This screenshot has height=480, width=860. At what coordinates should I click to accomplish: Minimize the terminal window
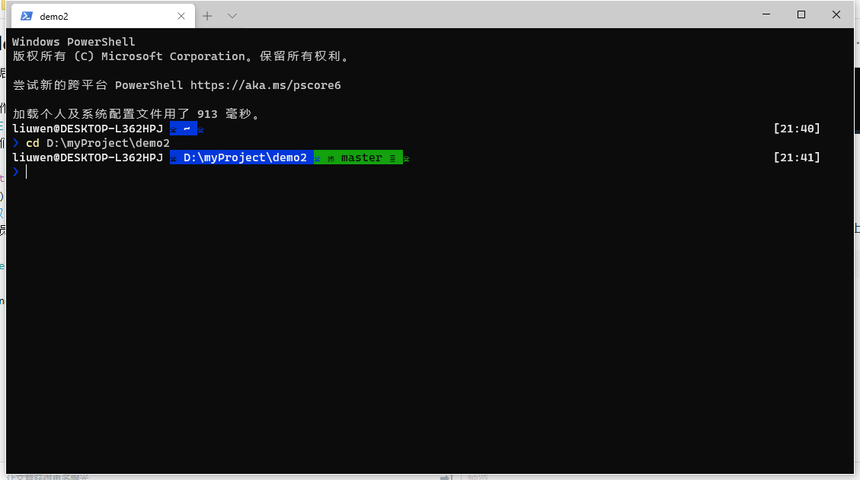(766, 14)
